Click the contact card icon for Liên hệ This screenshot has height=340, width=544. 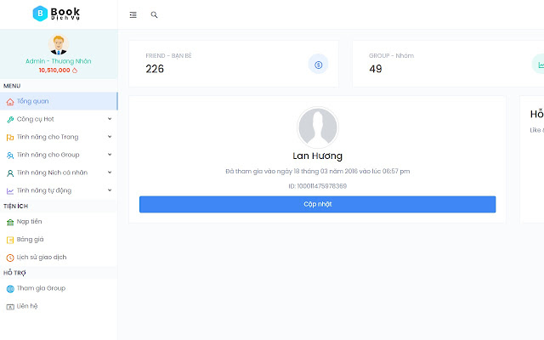pyautogui.click(x=10, y=307)
